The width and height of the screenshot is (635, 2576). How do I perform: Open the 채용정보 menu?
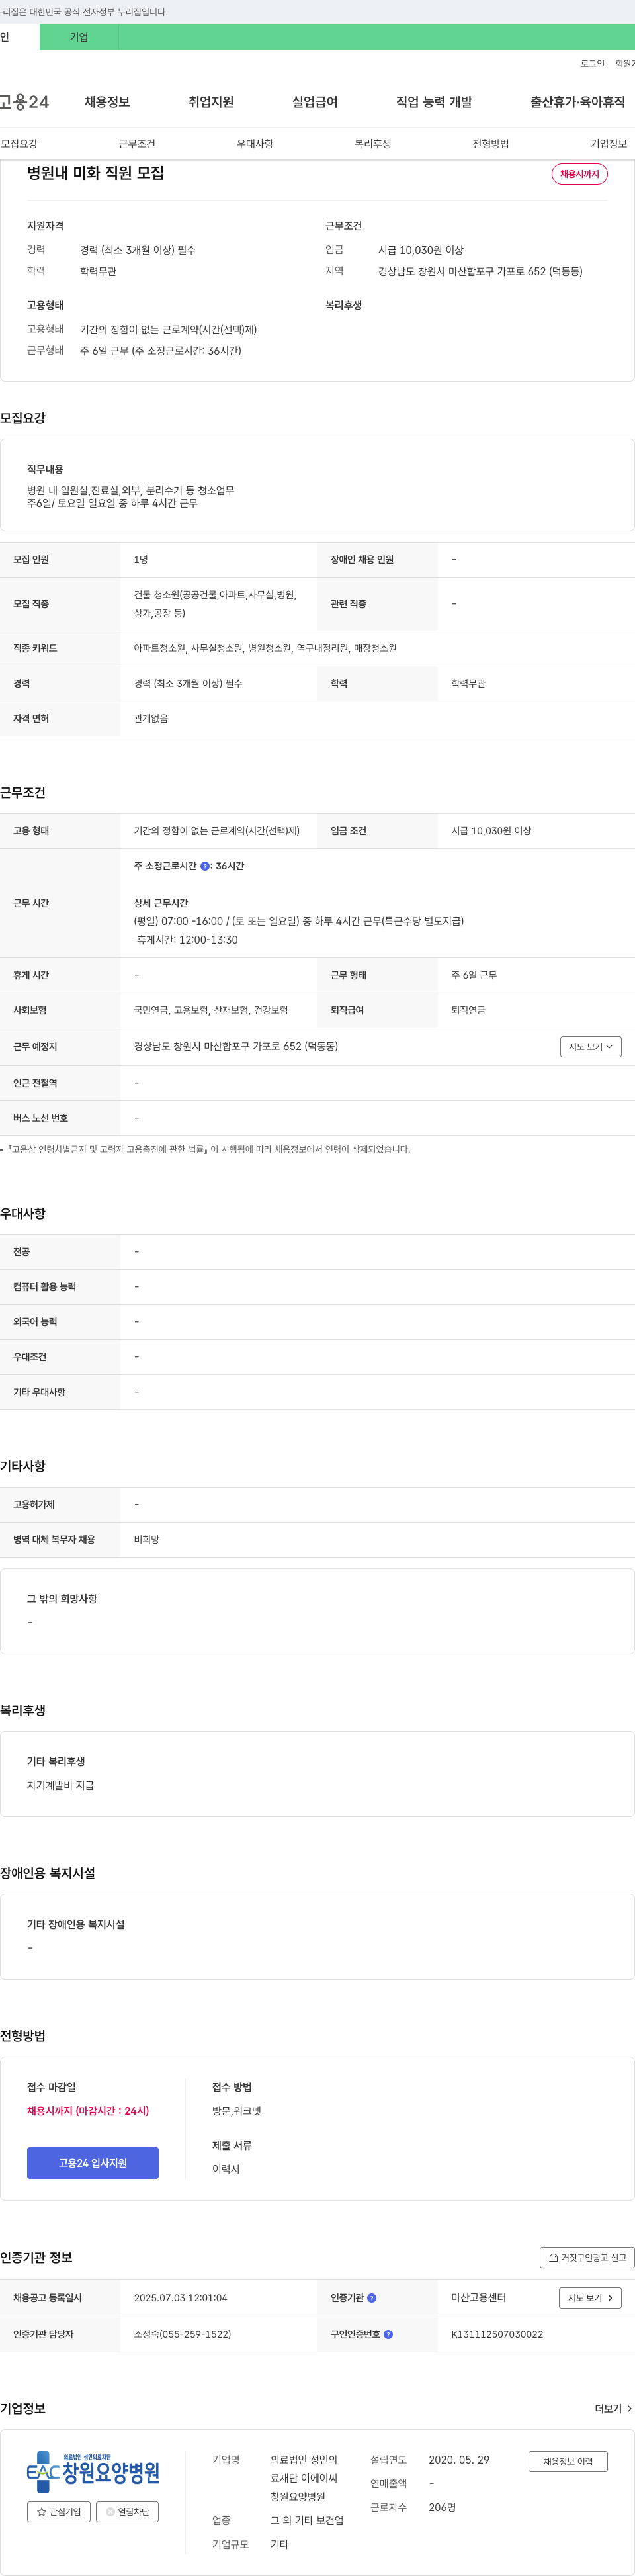pyautogui.click(x=107, y=102)
